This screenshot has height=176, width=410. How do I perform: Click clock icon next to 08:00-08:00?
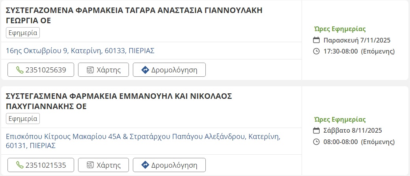[x=316, y=142]
